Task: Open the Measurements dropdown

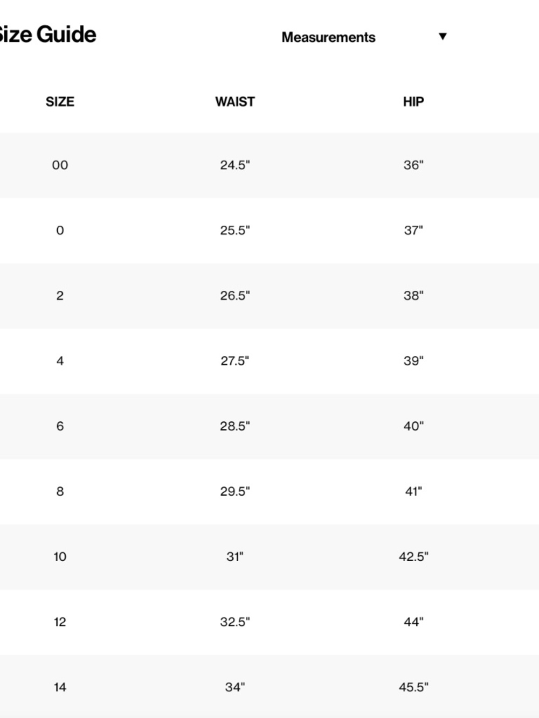Action: tap(364, 37)
